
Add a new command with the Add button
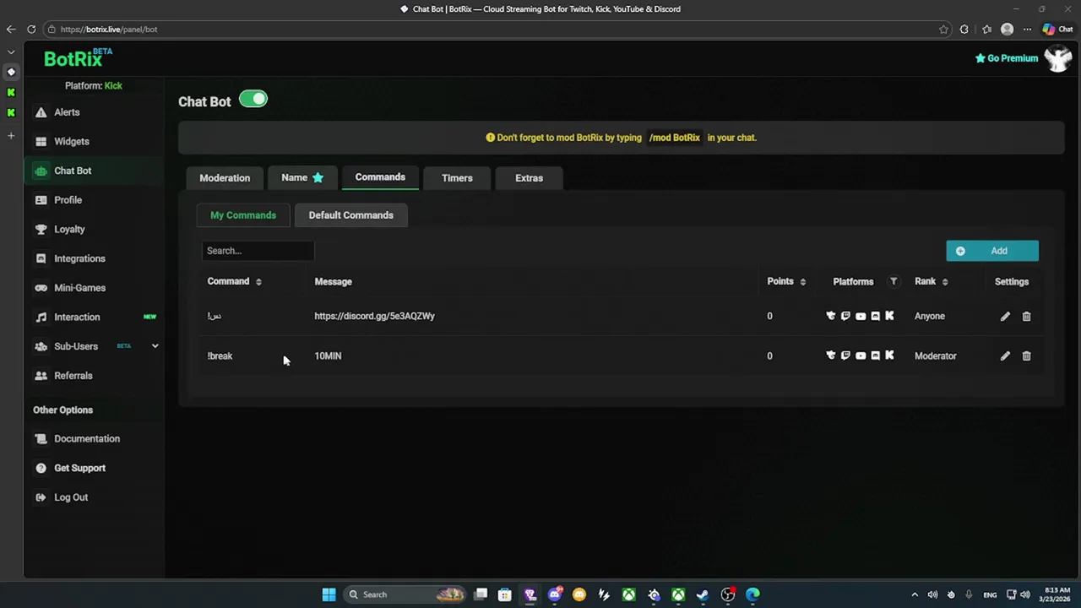[x=992, y=251]
